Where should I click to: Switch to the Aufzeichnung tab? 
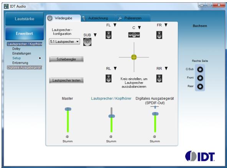98,18
